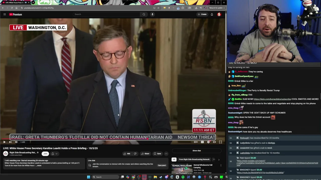Show more filter chips with right arrow

tap(219, 159)
